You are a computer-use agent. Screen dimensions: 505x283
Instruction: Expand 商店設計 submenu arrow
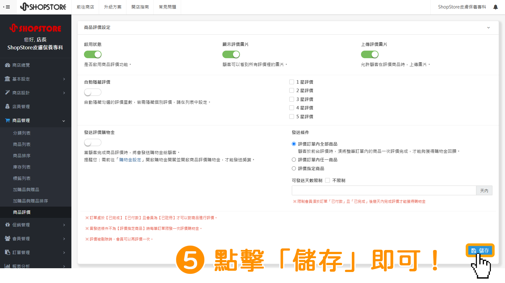click(x=64, y=93)
